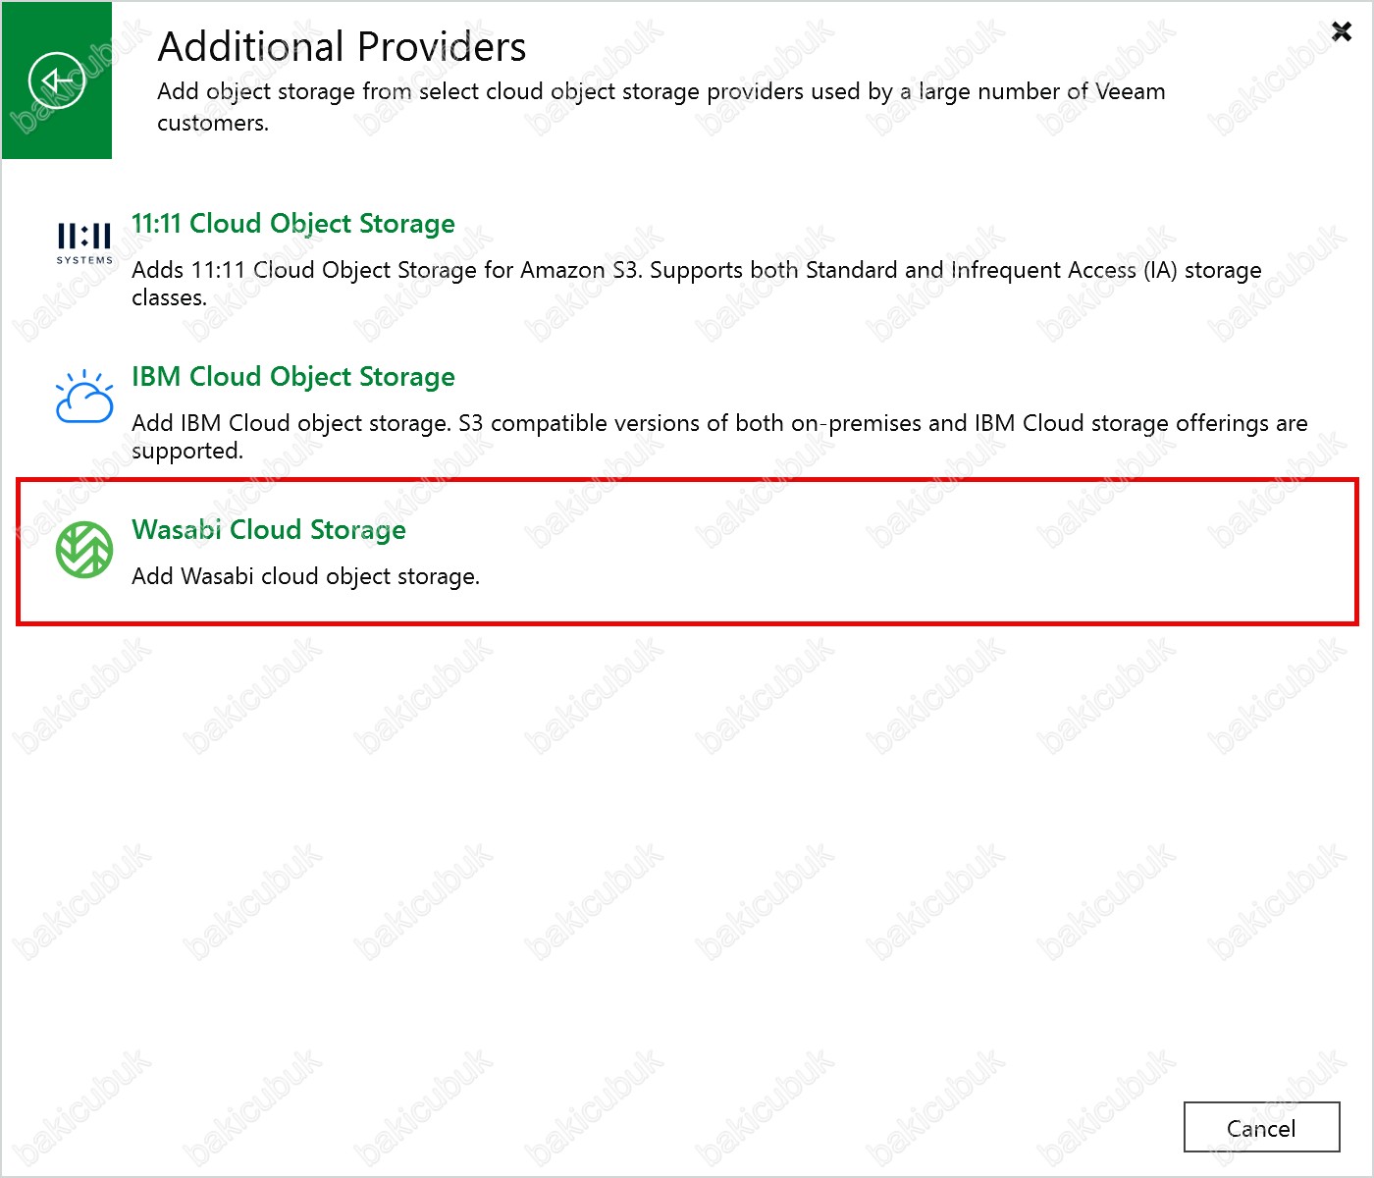Select 11:11 Cloud Object Storage title

click(x=292, y=224)
